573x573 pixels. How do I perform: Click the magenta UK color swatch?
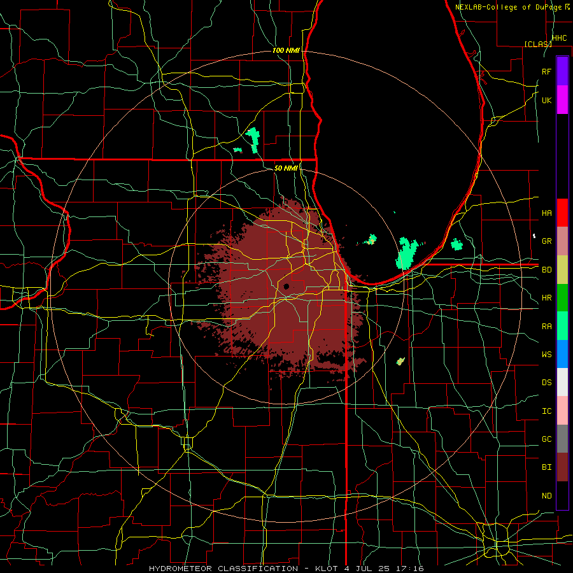click(x=562, y=100)
